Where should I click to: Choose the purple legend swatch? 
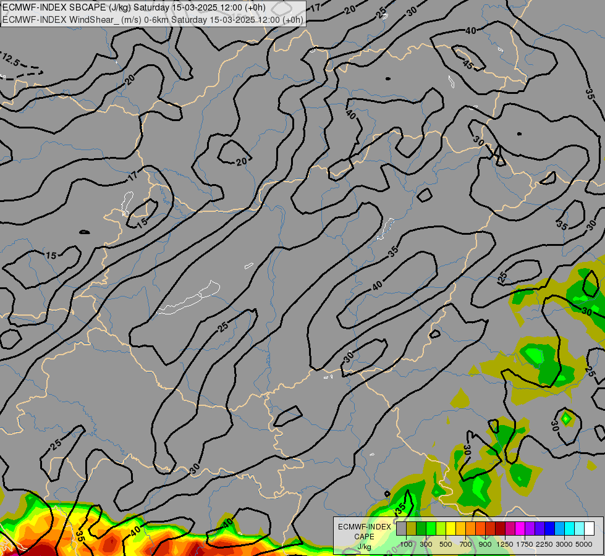[530, 528]
